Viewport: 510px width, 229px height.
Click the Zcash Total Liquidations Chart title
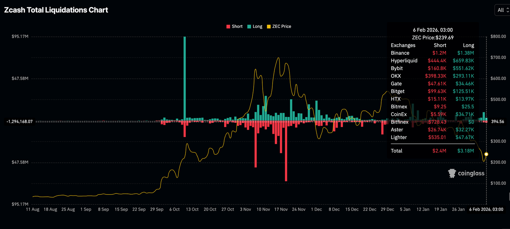pos(56,10)
